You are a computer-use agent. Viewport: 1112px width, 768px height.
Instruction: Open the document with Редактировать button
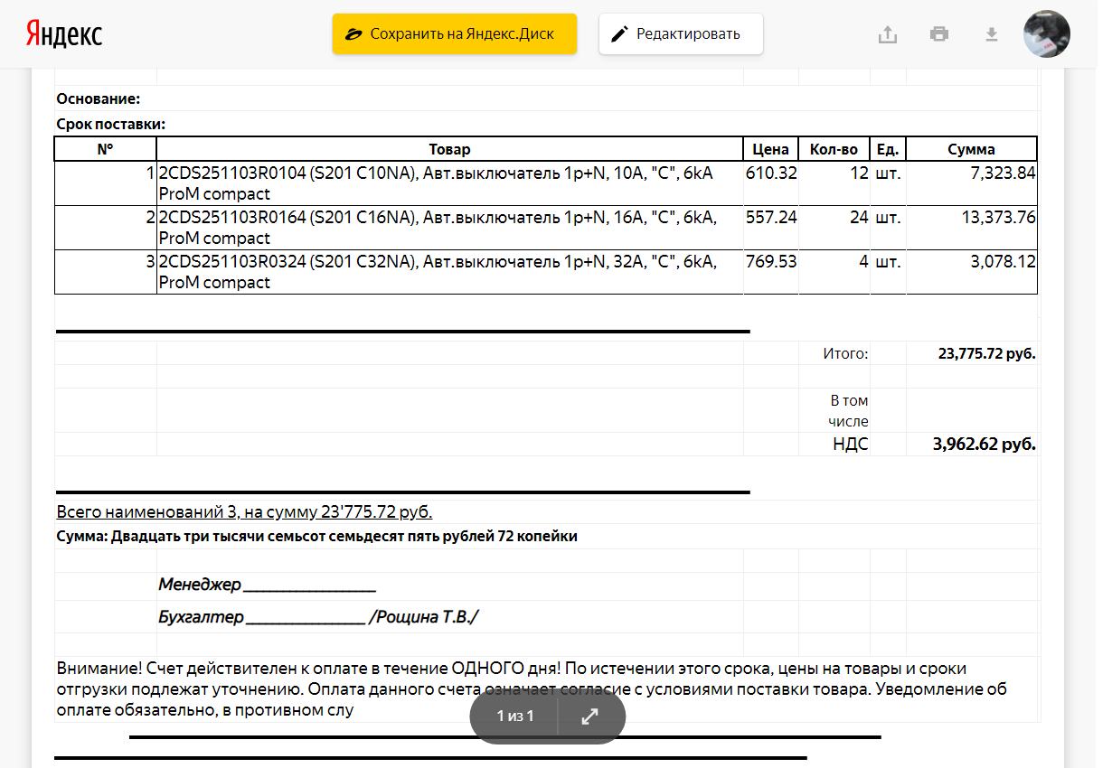(x=681, y=34)
